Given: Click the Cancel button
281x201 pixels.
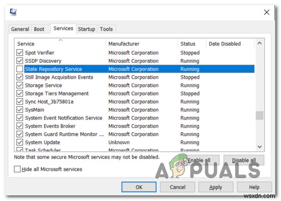Looking at the screenshot, I should tap(178, 187).
